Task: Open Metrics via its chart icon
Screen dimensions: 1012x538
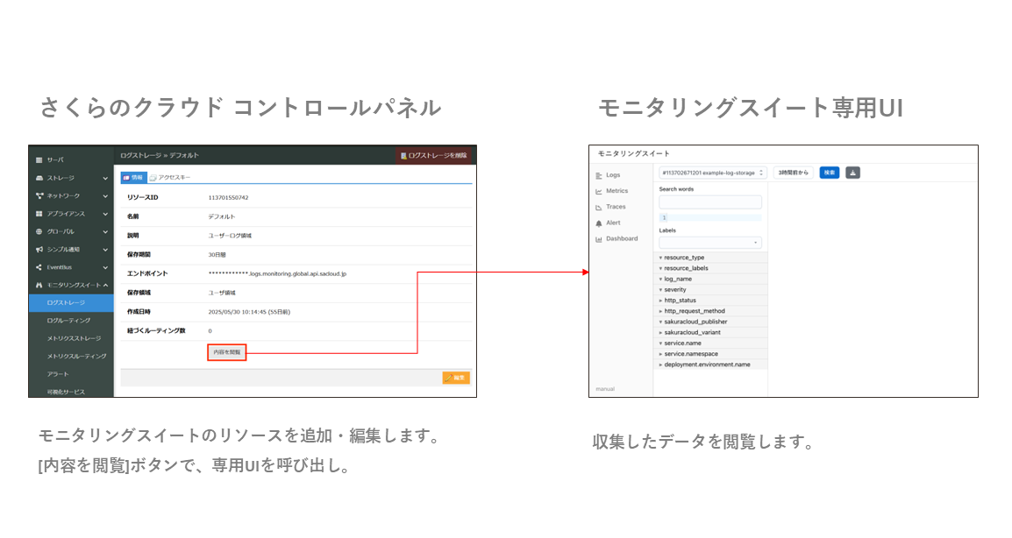Action: pos(599,191)
